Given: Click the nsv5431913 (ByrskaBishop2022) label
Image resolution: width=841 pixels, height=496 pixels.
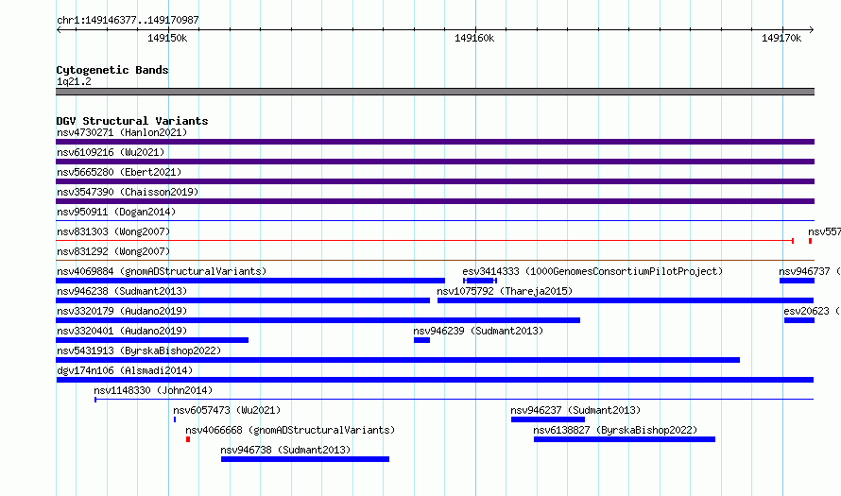Looking at the screenshot, I should tap(139, 351).
